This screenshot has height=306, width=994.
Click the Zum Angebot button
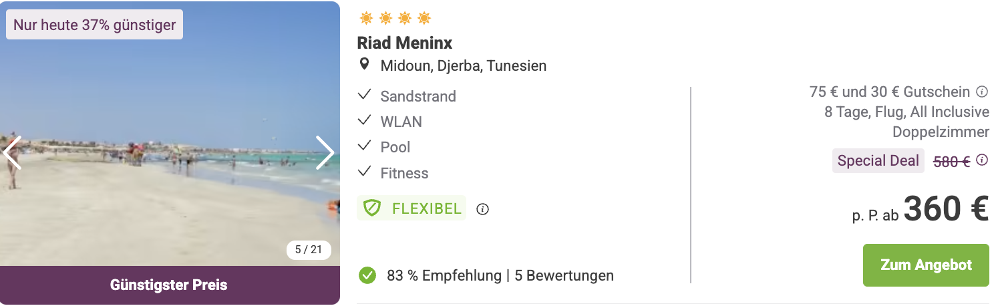pos(926,265)
